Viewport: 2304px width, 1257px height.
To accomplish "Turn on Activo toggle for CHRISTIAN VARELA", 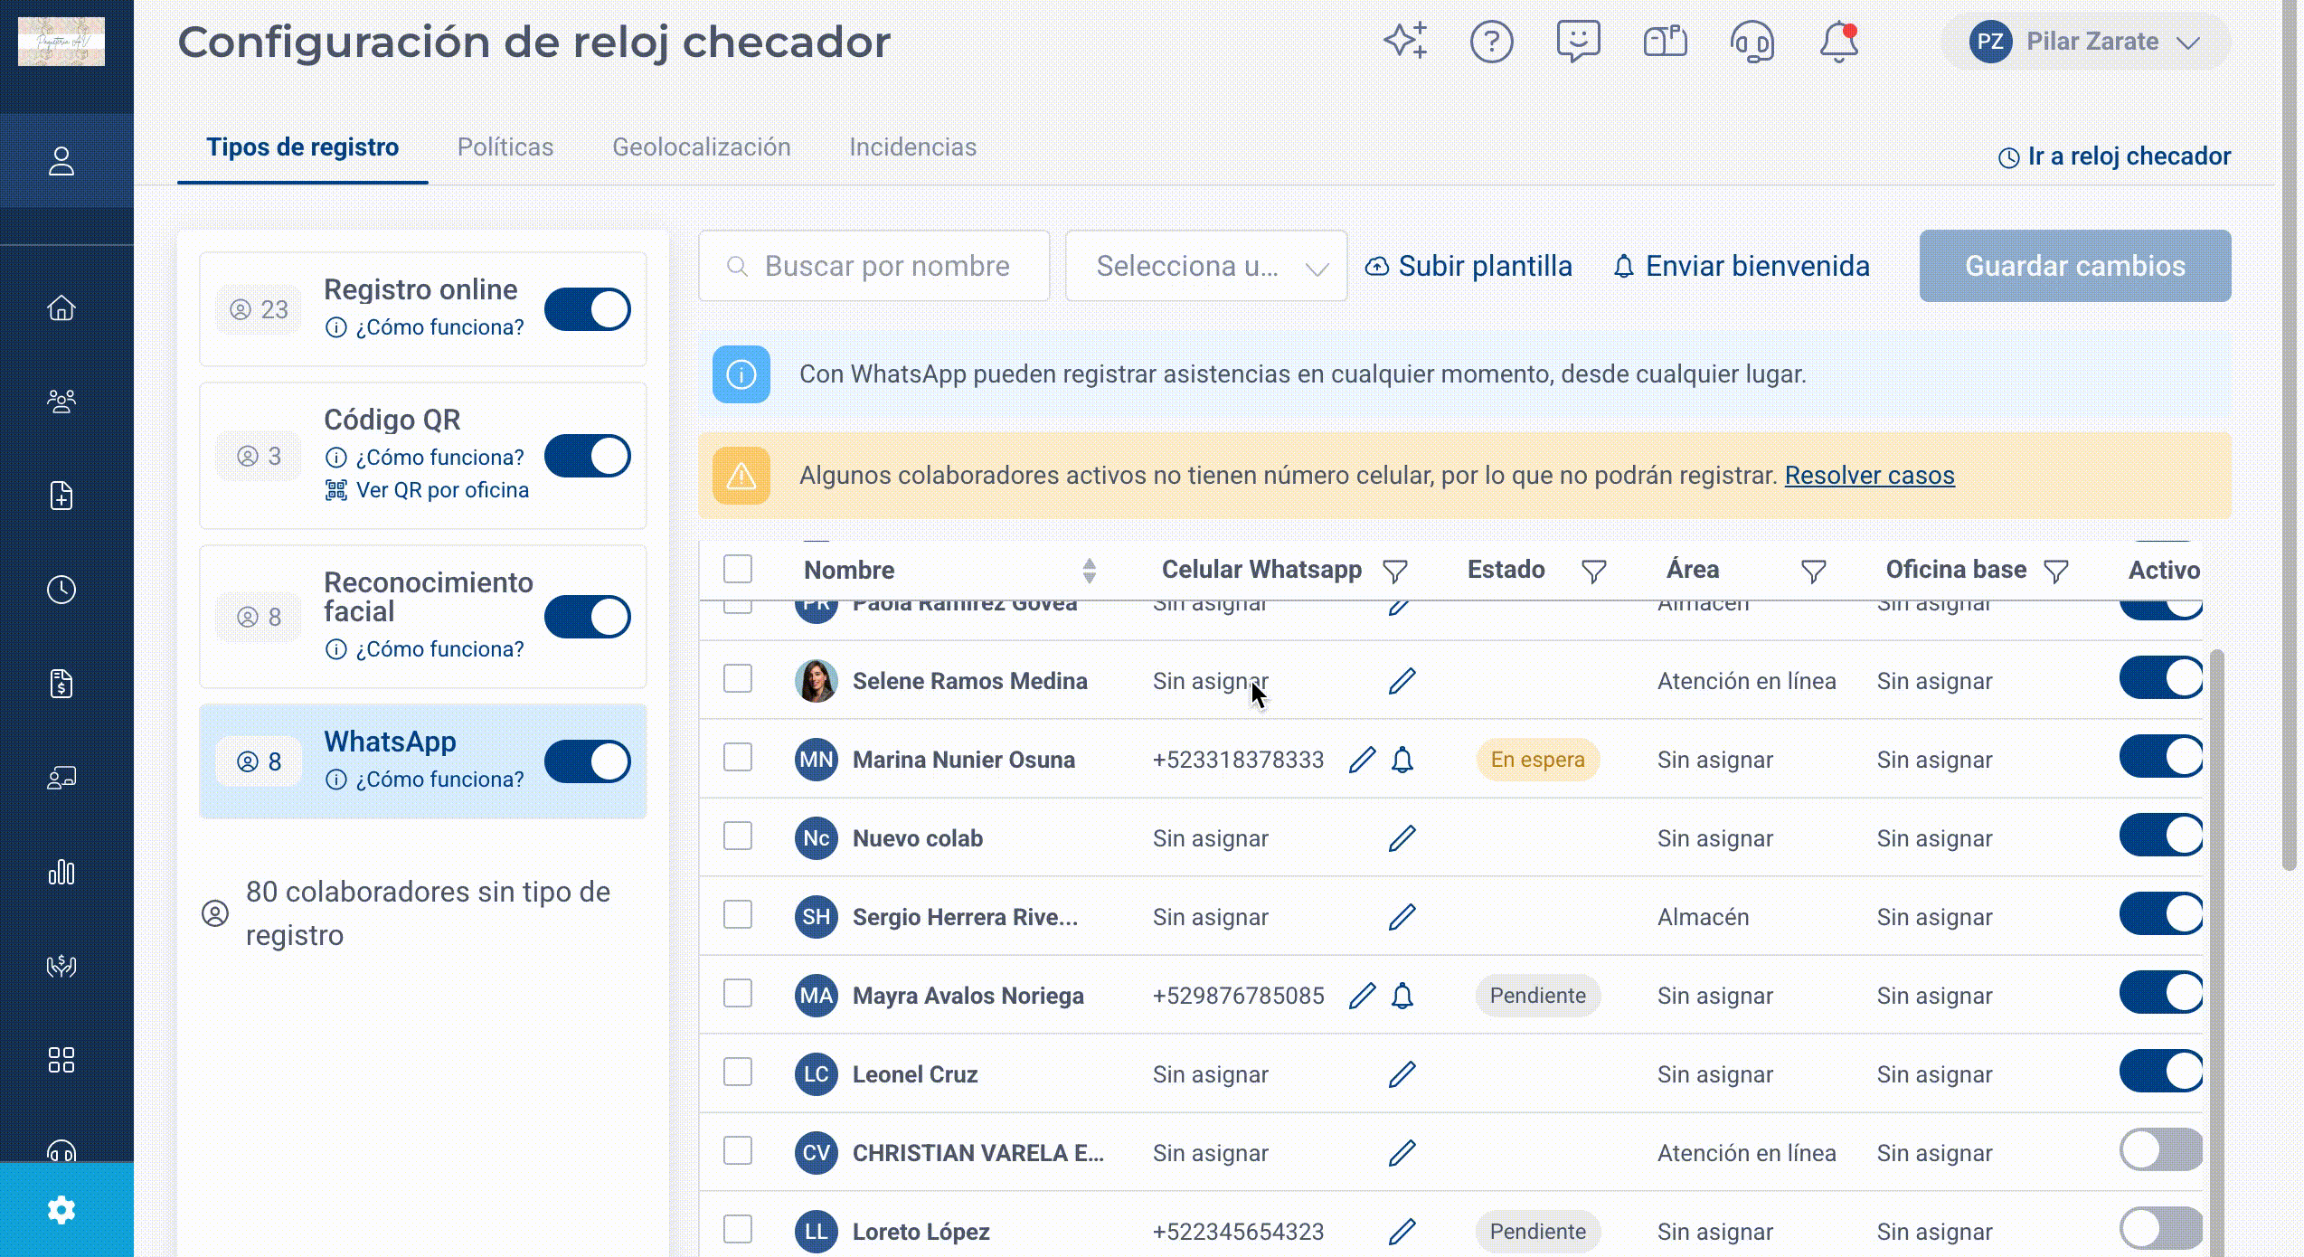I will click(2161, 1149).
